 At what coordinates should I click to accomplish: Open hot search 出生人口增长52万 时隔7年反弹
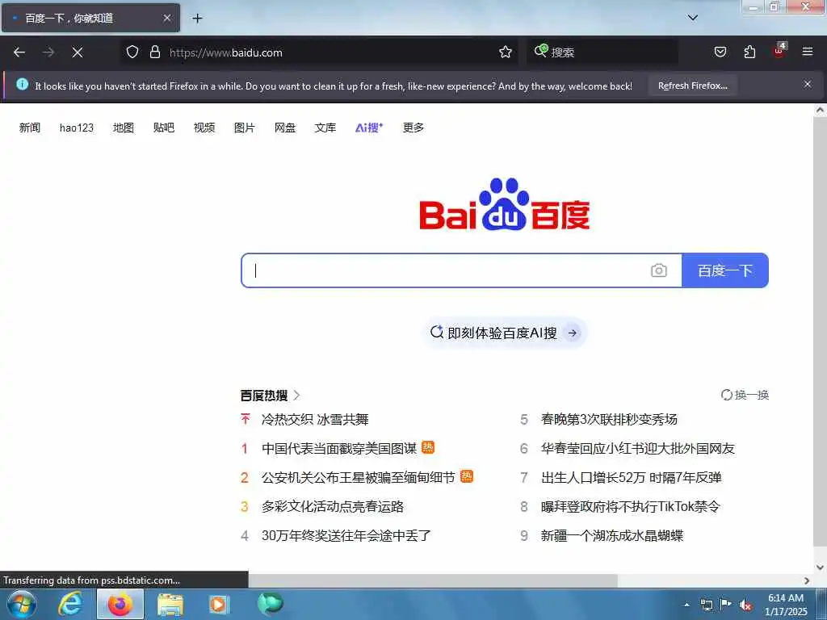(632, 478)
